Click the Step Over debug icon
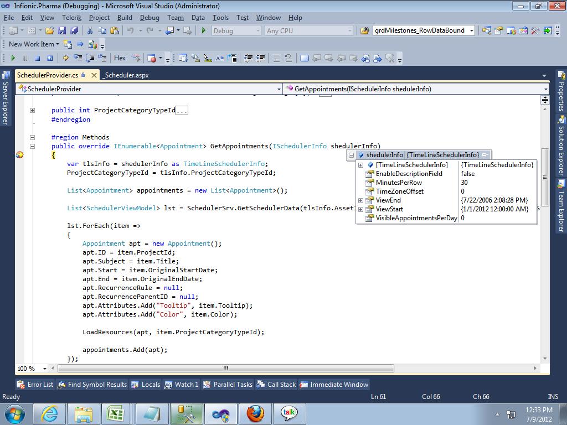 [90, 58]
